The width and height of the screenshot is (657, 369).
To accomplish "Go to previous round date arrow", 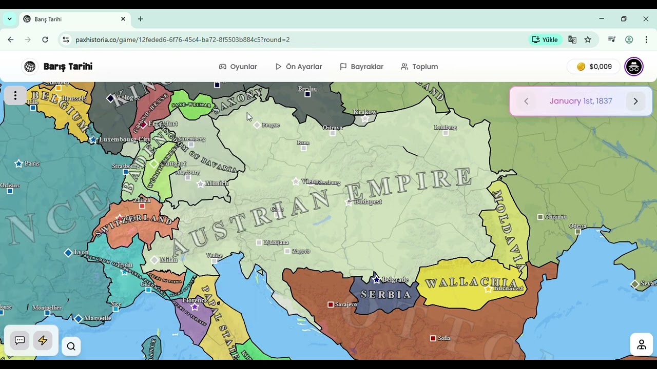I will (526, 101).
